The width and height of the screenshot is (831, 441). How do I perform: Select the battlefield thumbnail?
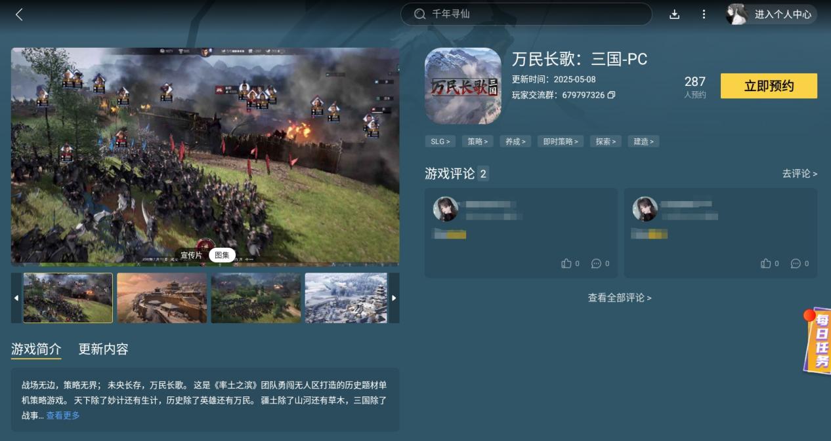click(68, 298)
